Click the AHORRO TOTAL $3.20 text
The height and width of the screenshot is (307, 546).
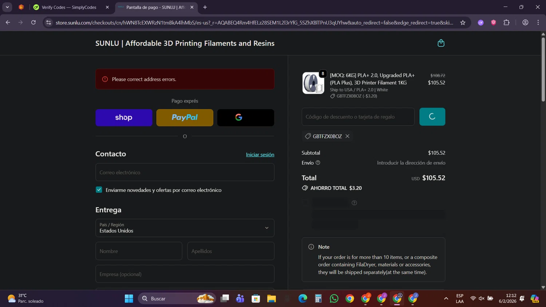coord(336,188)
